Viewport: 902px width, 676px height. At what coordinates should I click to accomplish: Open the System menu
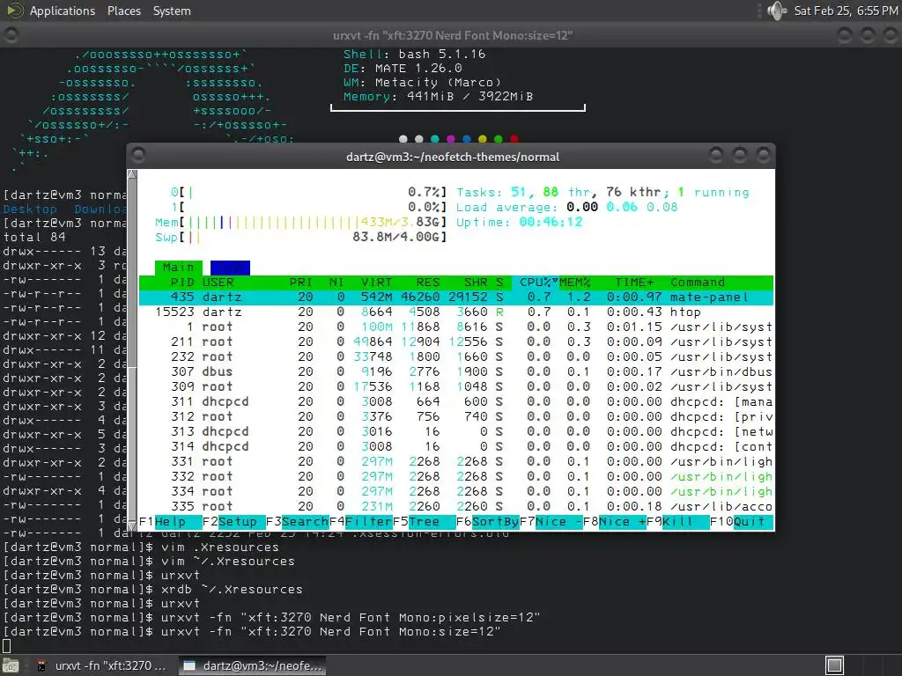pos(172,11)
